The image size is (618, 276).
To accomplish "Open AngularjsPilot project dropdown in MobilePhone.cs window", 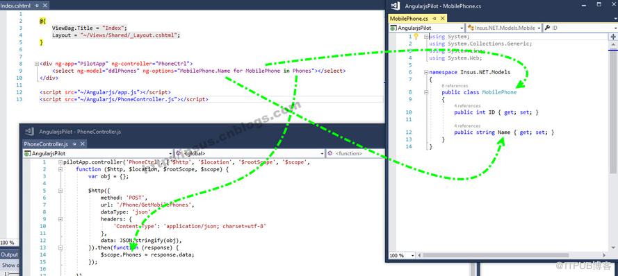I will click(426, 28).
